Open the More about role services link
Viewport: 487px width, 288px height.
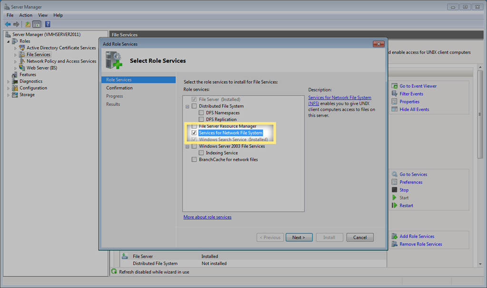click(x=207, y=217)
